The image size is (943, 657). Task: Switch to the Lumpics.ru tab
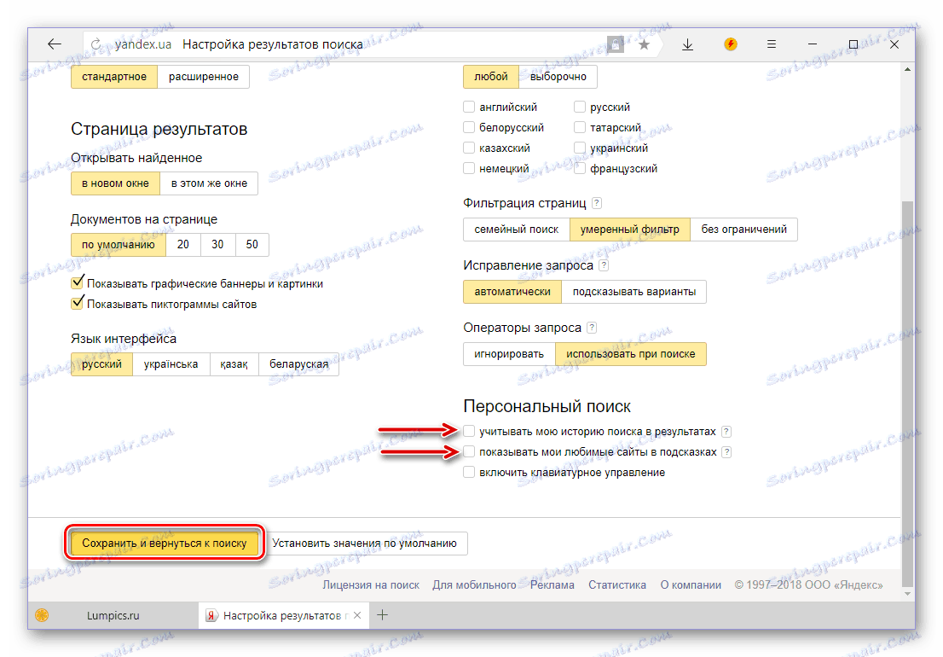(113, 615)
